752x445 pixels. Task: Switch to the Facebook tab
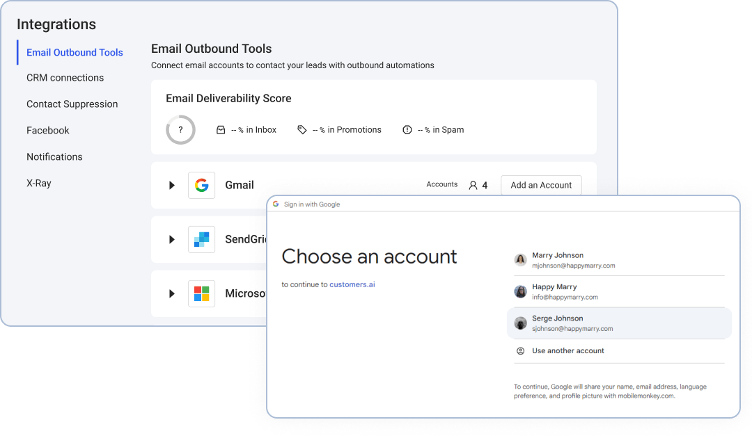(48, 131)
